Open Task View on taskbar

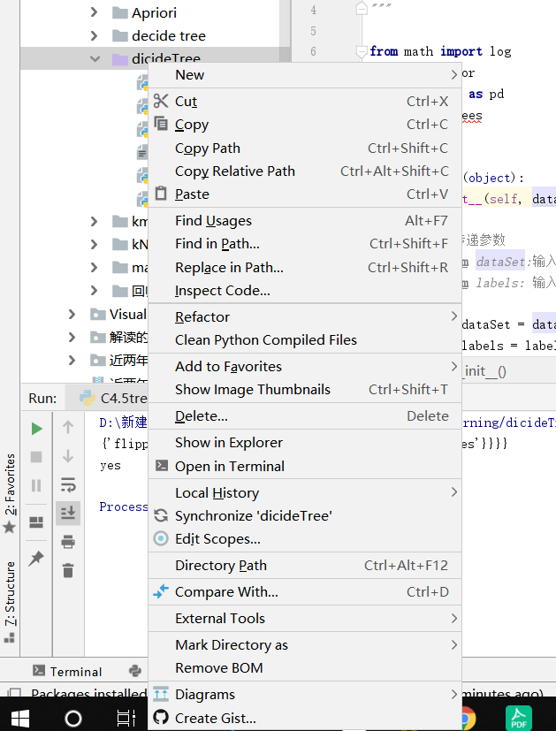pos(126,718)
